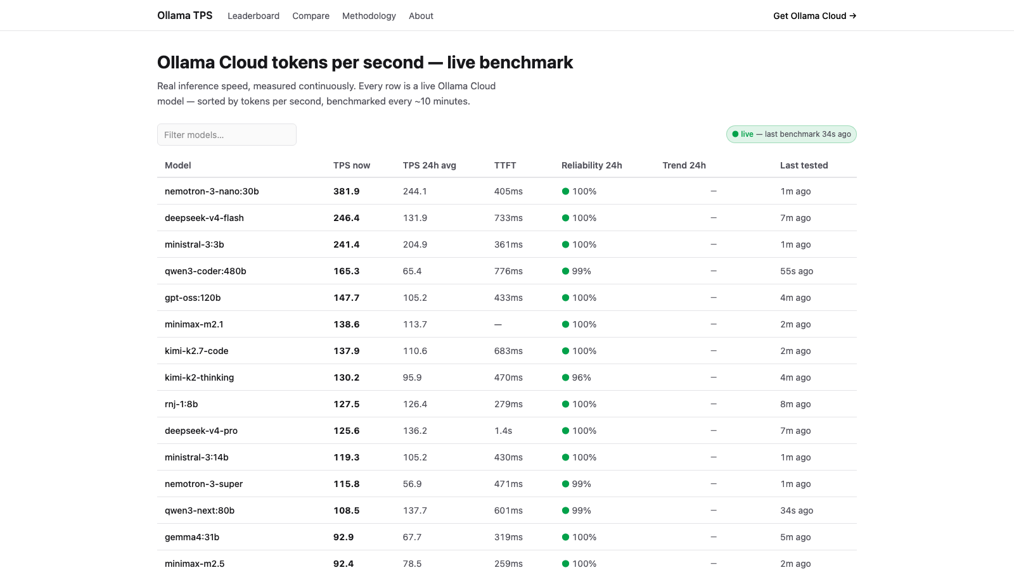The image size is (1014, 570).
Task: Select the Model column header
Action: (x=178, y=165)
